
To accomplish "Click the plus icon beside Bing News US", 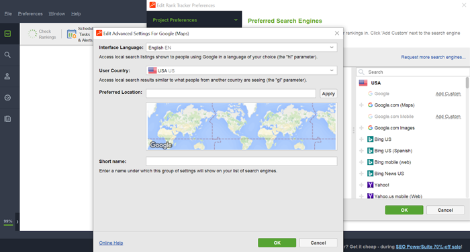I will (x=361, y=174).
